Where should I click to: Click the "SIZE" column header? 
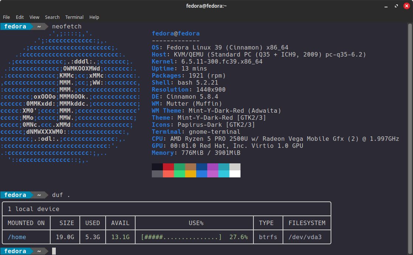(66, 223)
